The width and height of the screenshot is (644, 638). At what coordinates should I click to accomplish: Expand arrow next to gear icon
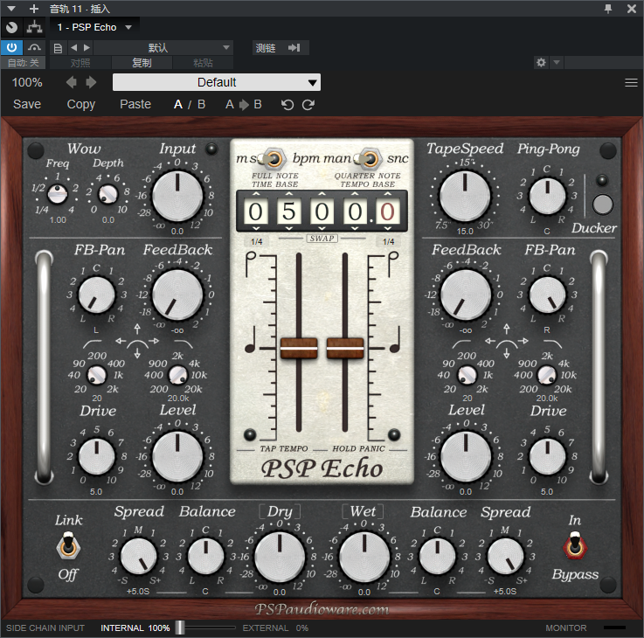[557, 62]
